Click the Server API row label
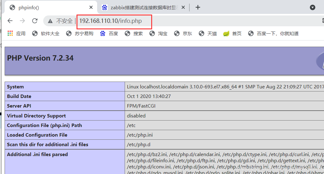The image size is (324, 174). tap(19, 106)
